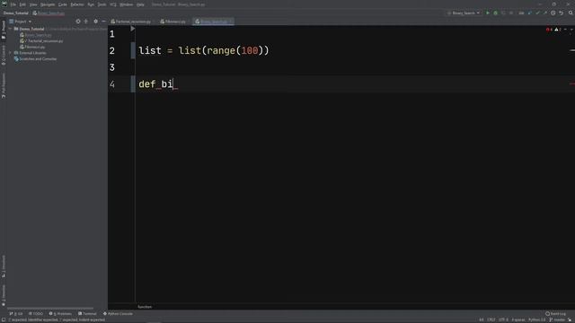This screenshot has width=575, height=323.
Task: Open the Pull Requests side tab
Action: [4, 85]
